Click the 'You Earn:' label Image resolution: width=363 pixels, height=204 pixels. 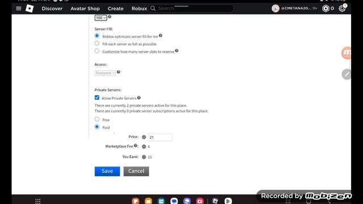pos(130,156)
